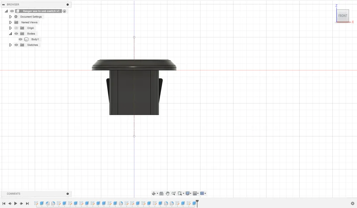
Task: Hide the Bodies folder via eye icon
Action: point(16,34)
